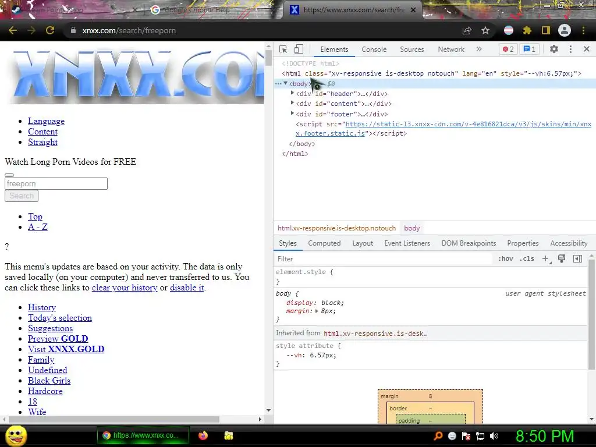Viewport: 596px width, 447px height.
Task: Open the Network tab
Action: point(451,49)
